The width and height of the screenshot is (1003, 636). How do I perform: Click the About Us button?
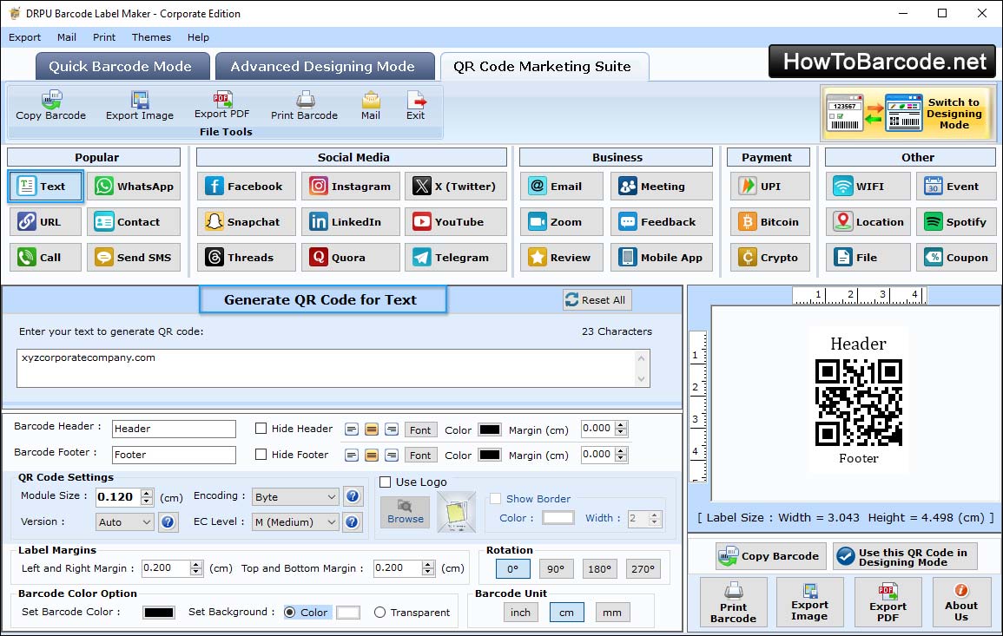point(960,602)
